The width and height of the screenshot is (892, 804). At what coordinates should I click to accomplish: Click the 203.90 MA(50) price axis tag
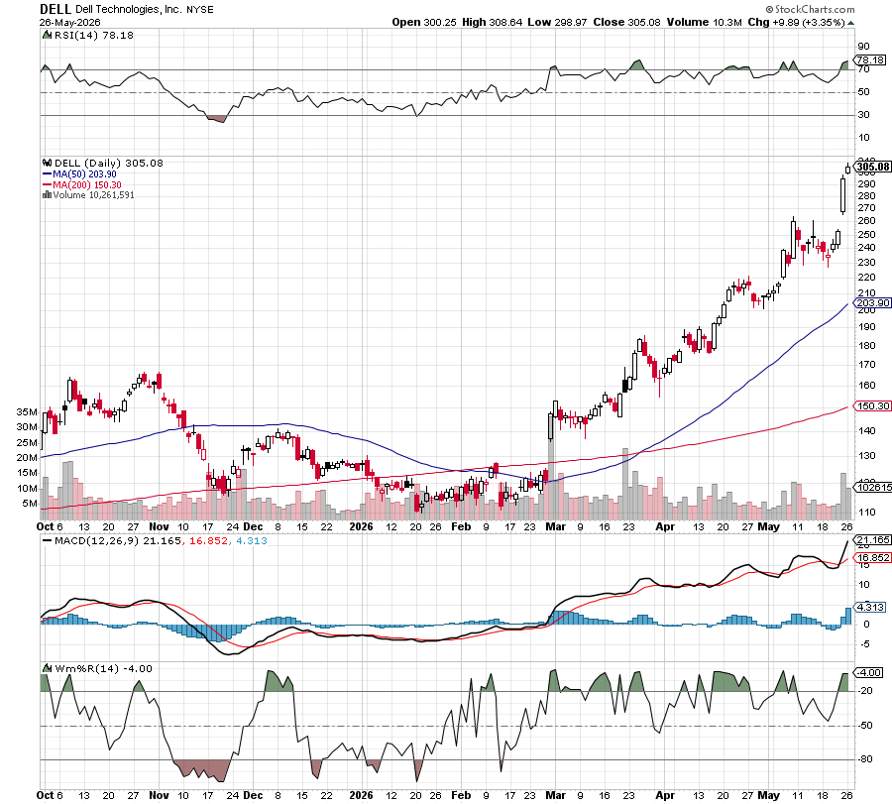[873, 303]
